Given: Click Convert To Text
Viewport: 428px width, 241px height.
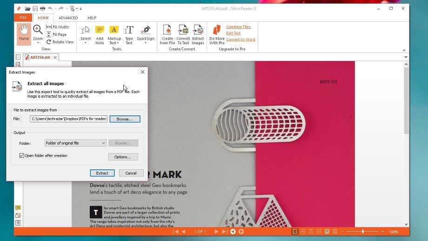Looking at the screenshot, I should point(183,35).
